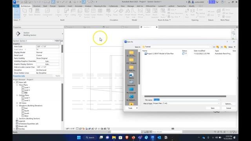Open the Collaborate ribbon tab
This screenshot has width=251, height=141.
tap(113, 6)
